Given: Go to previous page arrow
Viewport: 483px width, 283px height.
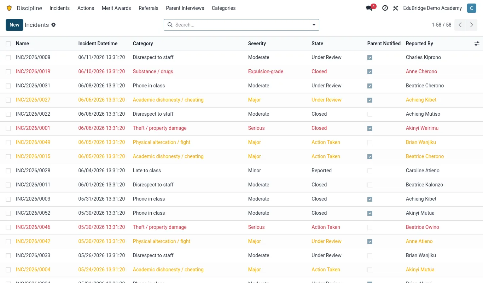Looking at the screenshot, I should point(460,25).
